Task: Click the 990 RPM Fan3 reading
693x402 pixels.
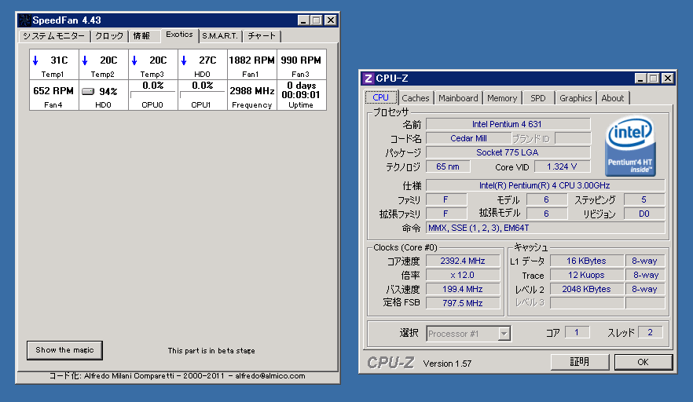Action: pyautogui.click(x=301, y=60)
